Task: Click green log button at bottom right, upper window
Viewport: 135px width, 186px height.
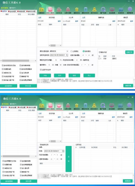Action: [128, 86]
